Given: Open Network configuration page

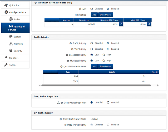Looking at the screenshot, I should (16, 44).
